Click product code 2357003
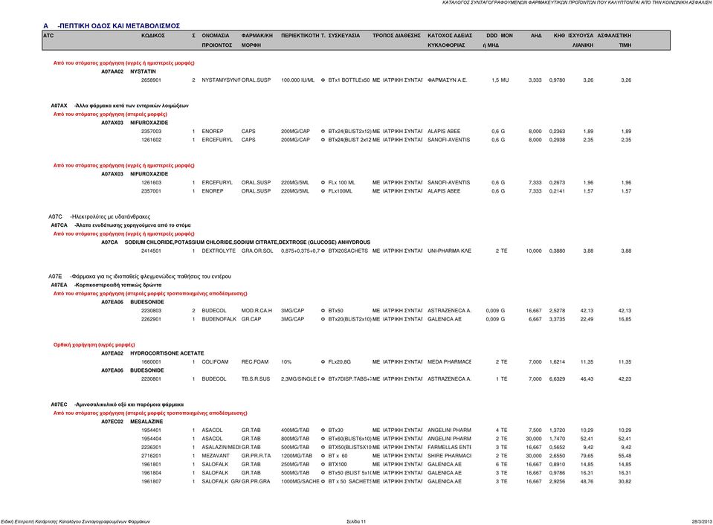The width and height of the screenshot is (713, 525). 151,132
